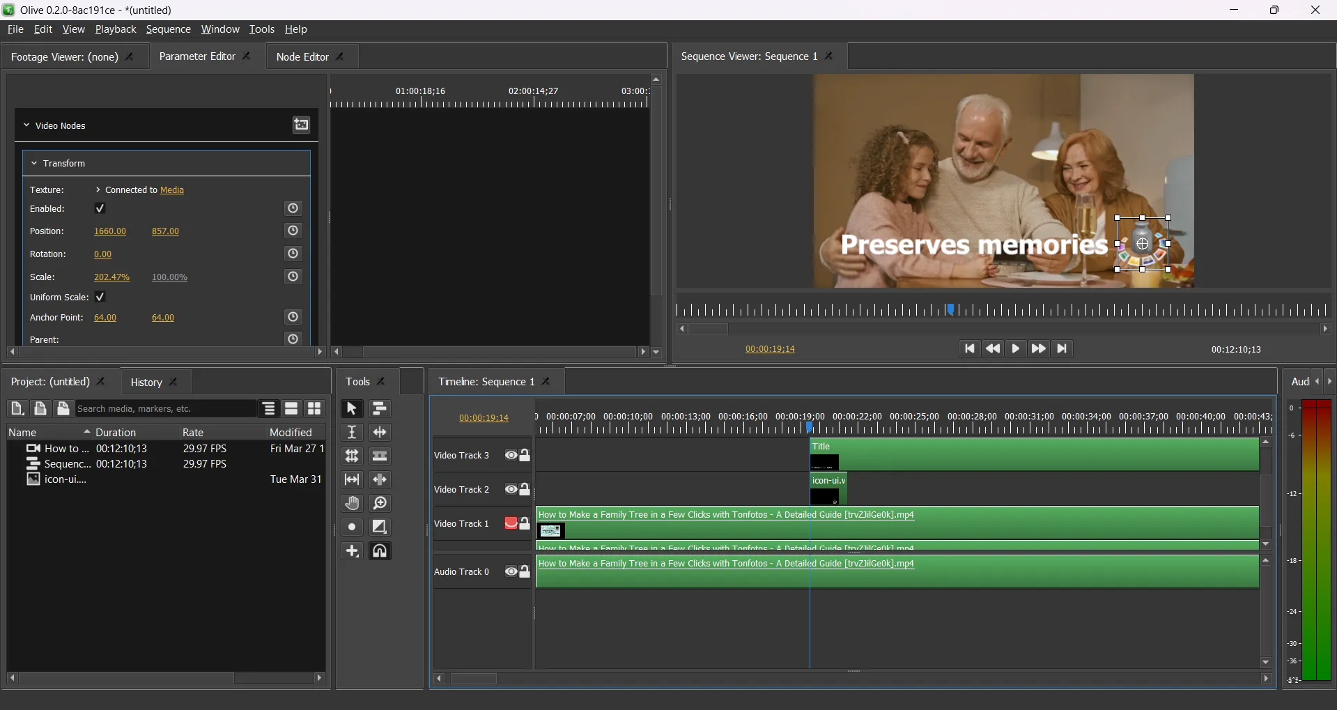
Task: Hide Video Track 3 with eye icon
Action: coord(511,456)
